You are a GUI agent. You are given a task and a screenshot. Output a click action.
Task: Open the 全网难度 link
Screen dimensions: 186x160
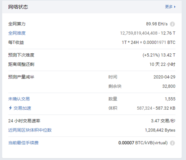tap(17, 33)
